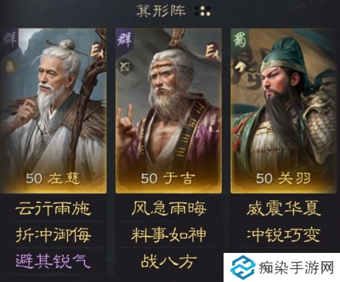Viewport: 340px width, 282px height.
Task: Select the 风急雨晦 skill
Action: pyautogui.click(x=169, y=208)
